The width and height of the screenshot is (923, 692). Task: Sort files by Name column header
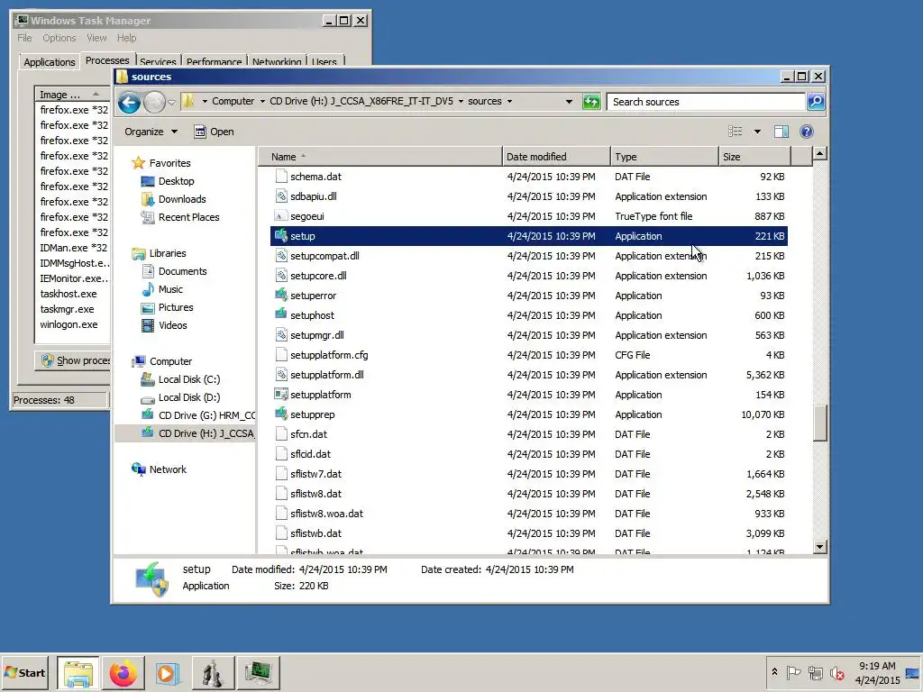(379, 157)
